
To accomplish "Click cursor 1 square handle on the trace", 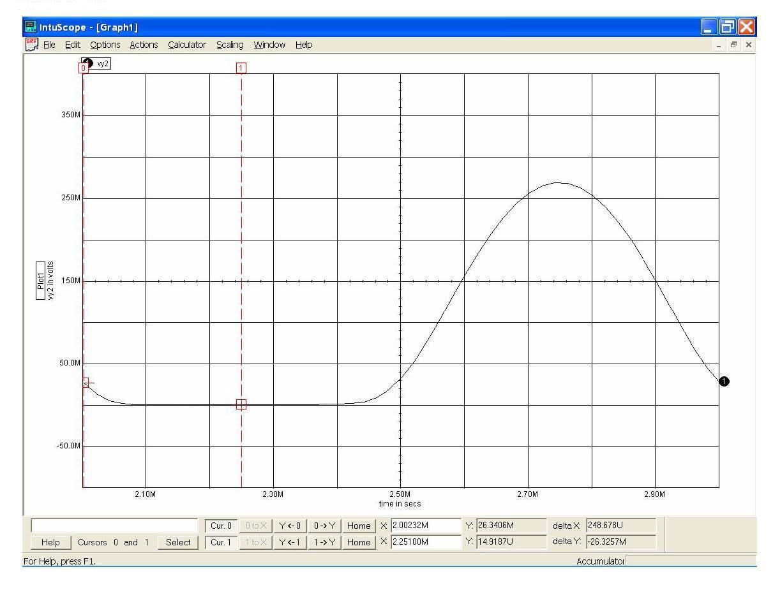I will click(241, 404).
